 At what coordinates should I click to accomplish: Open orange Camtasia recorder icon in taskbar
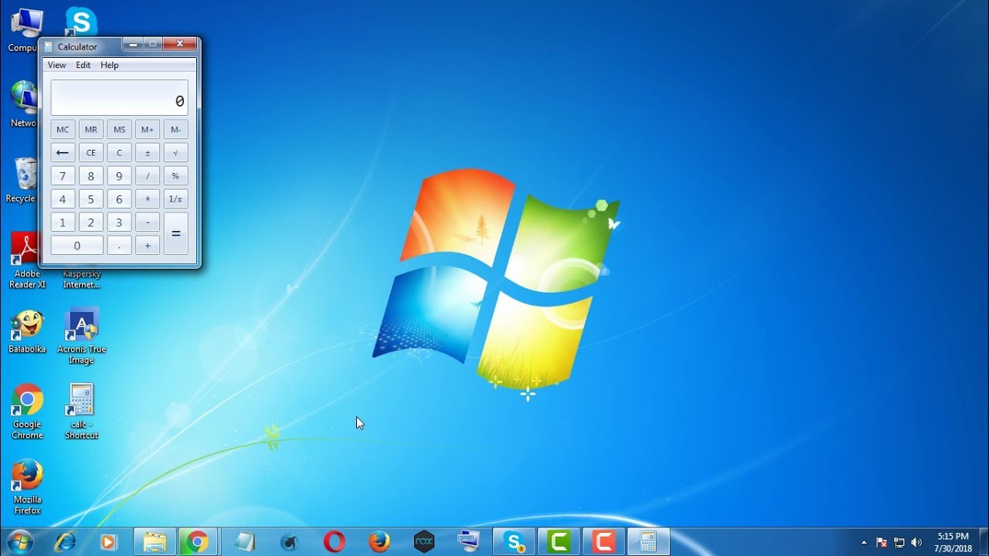603,542
